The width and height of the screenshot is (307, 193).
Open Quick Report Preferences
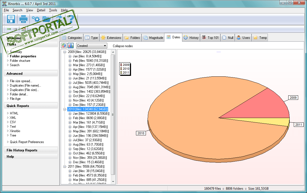(x=27, y=142)
